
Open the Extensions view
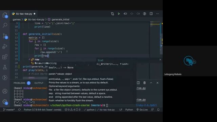(5, 57)
